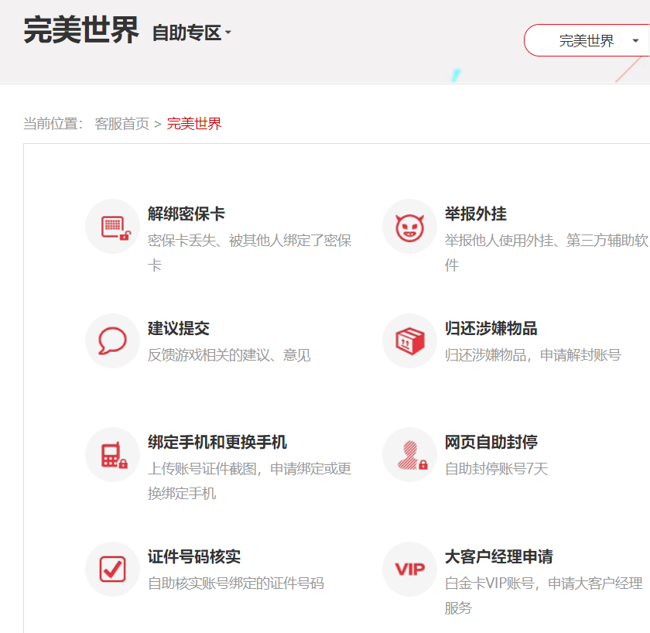Click the 绑定手机和更换手机 phone icon
Screen dimensions: 650x633
click(x=112, y=455)
